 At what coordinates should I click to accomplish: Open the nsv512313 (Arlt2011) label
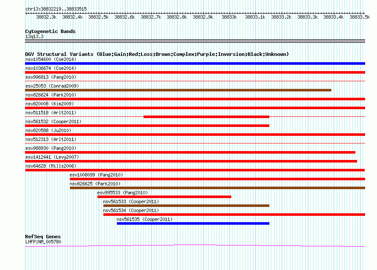51,139
